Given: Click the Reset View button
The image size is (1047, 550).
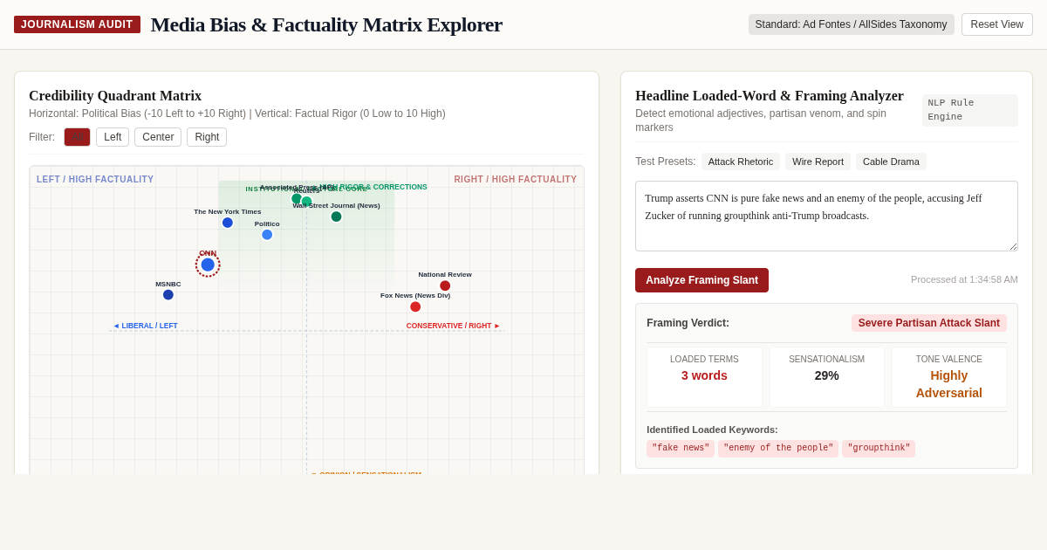Looking at the screenshot, I should pyautogui.click(x=997, y=24).
